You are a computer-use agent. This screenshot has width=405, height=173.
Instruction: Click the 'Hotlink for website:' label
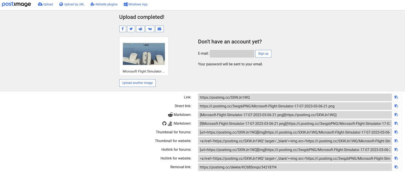coord(176,158)
